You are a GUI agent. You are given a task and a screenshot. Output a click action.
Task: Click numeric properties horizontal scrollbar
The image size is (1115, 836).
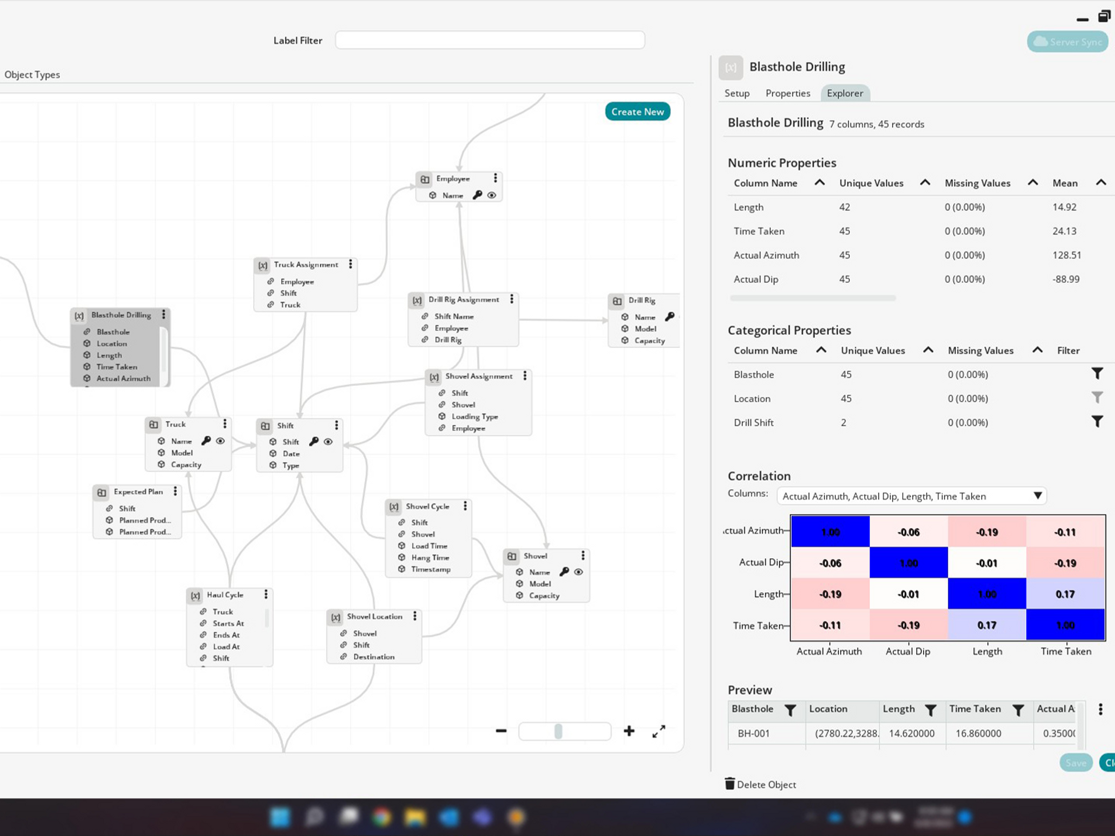[813, 298]
